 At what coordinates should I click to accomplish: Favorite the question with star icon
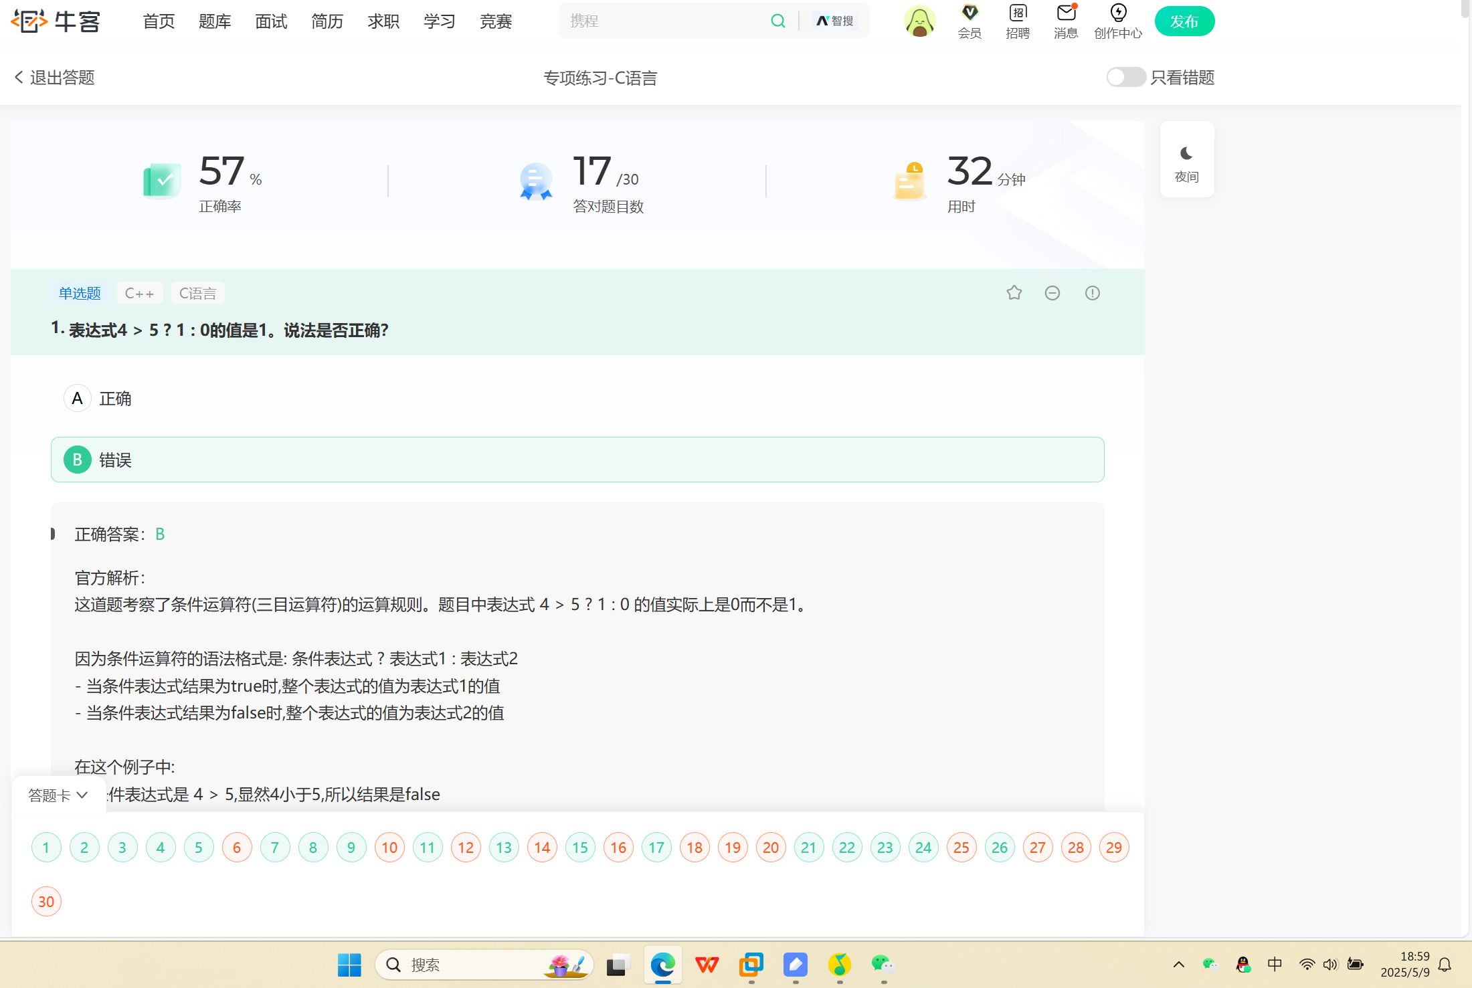[1014, 293]
